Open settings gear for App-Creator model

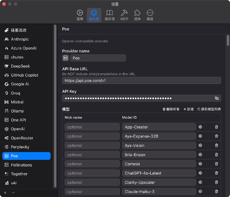coord(200,127)
